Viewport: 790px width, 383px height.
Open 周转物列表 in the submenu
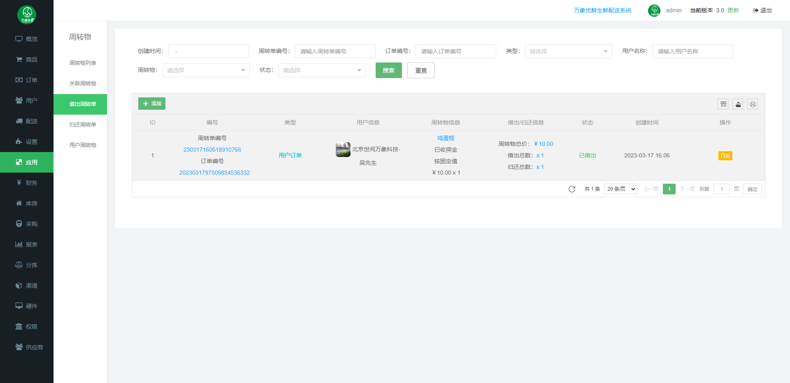[x=83, y=63]
